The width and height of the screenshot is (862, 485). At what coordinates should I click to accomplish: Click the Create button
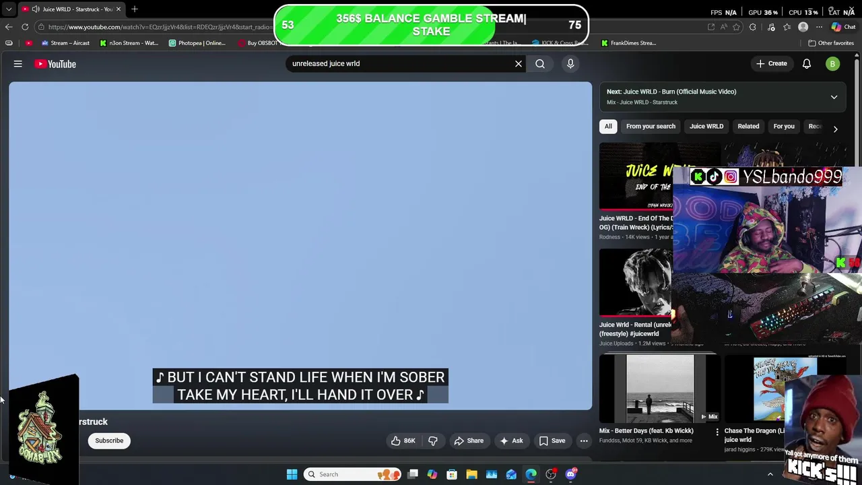771,64
